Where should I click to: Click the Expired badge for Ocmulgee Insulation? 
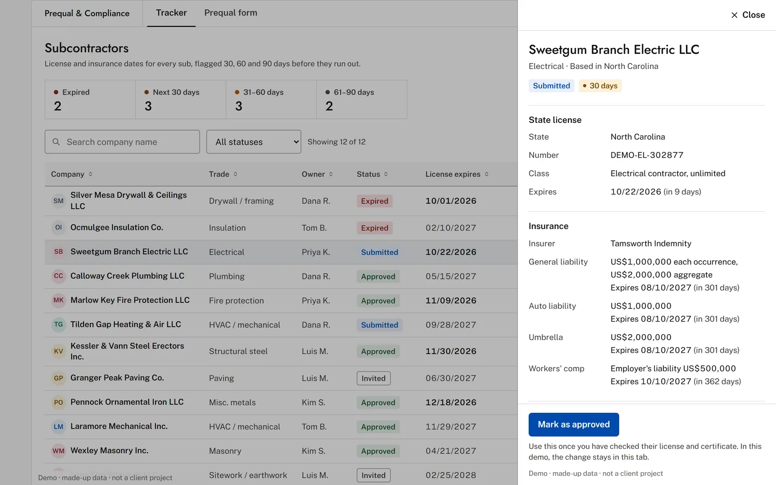click(375, 228)
